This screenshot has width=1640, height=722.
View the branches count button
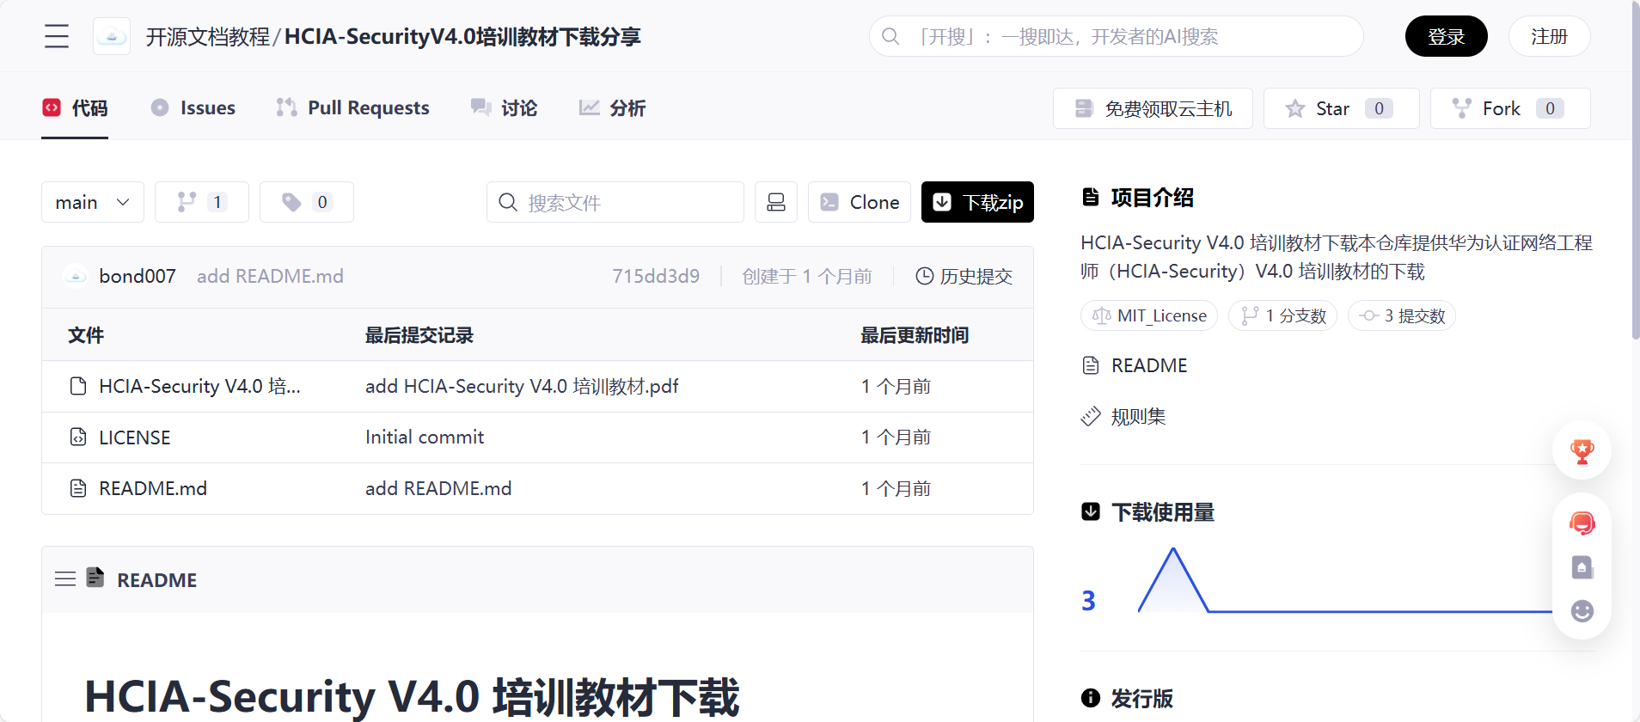tap(202, 202)
